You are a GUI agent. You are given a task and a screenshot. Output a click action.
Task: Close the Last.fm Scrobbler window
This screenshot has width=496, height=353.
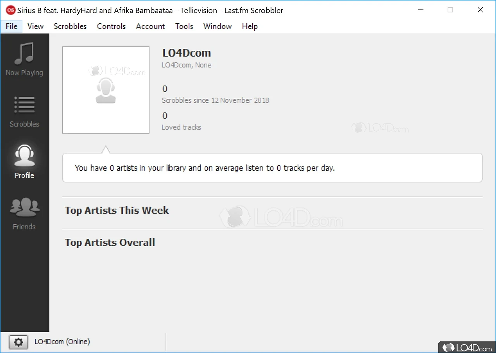tap(480, 10)
